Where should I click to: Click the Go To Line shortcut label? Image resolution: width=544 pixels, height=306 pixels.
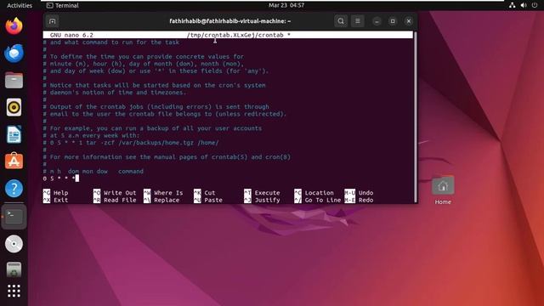point(323,201)
